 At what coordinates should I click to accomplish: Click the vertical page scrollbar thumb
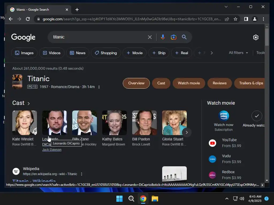pos(267,37)
